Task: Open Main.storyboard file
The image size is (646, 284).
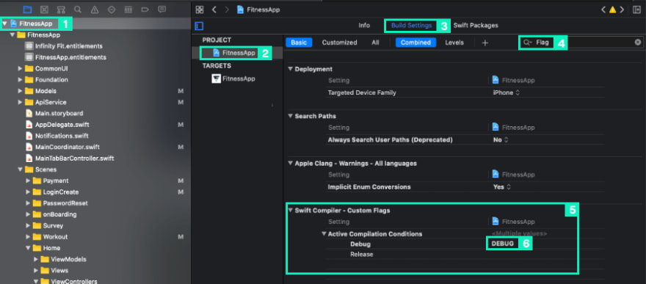Action: click(x=59, y=113)
